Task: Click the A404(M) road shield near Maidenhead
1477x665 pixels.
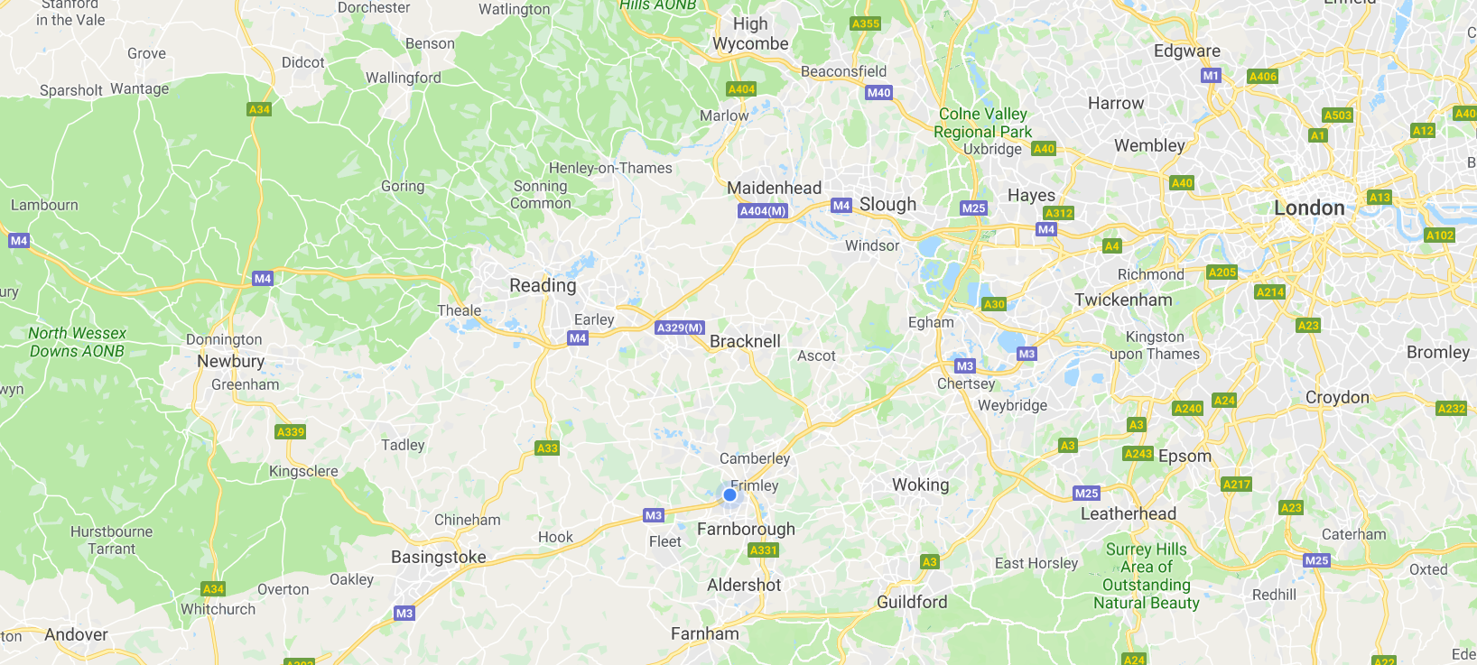Action: (764, 211)
